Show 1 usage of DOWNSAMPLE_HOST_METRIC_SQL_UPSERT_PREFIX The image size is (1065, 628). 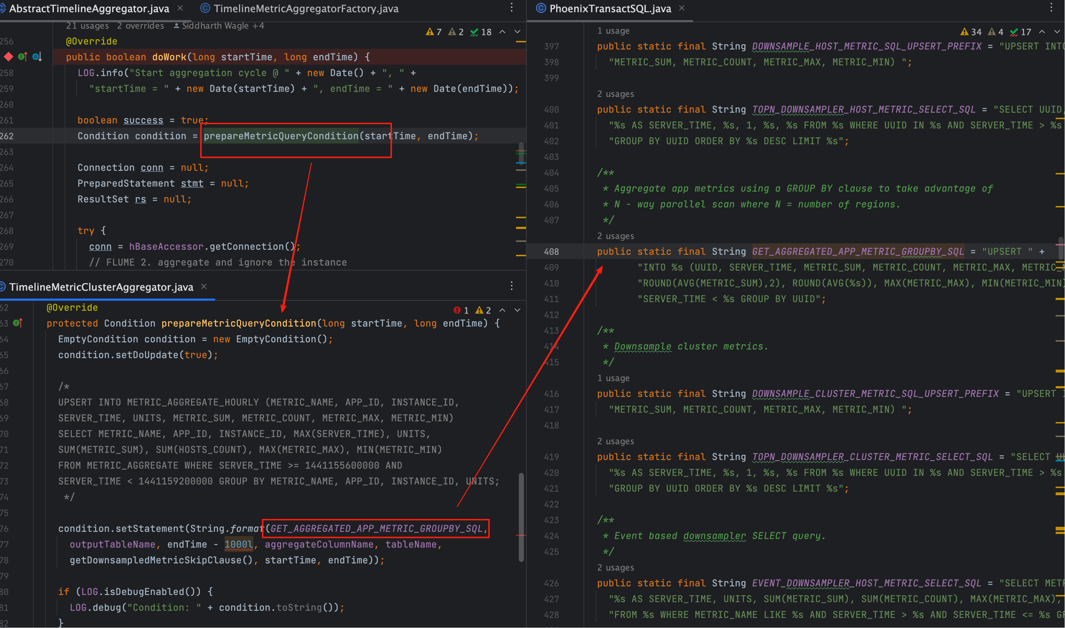613,31
